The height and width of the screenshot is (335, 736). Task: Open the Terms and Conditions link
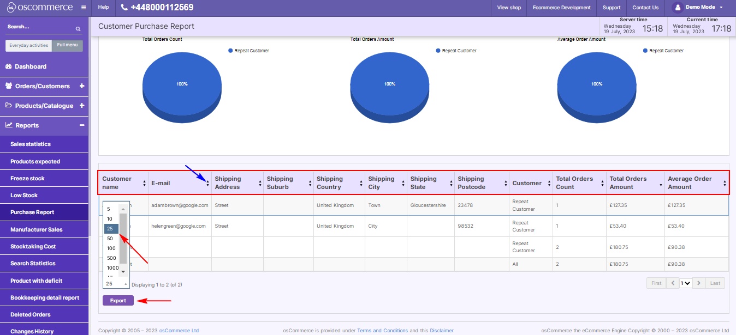383,330
